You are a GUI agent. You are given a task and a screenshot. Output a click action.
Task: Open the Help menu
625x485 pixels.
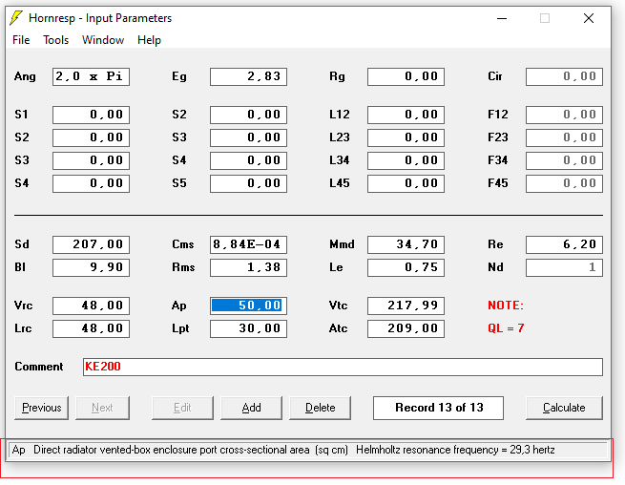[x=149, y=40]
